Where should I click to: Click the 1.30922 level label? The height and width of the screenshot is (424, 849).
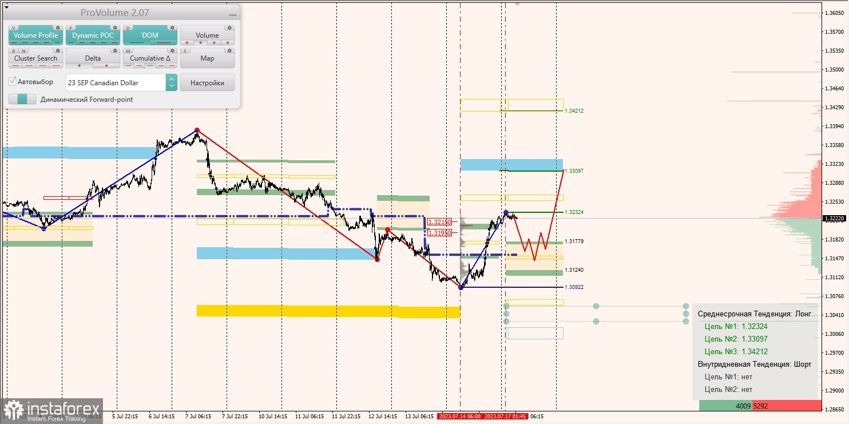pyautogui.click(x=574, y=287)
